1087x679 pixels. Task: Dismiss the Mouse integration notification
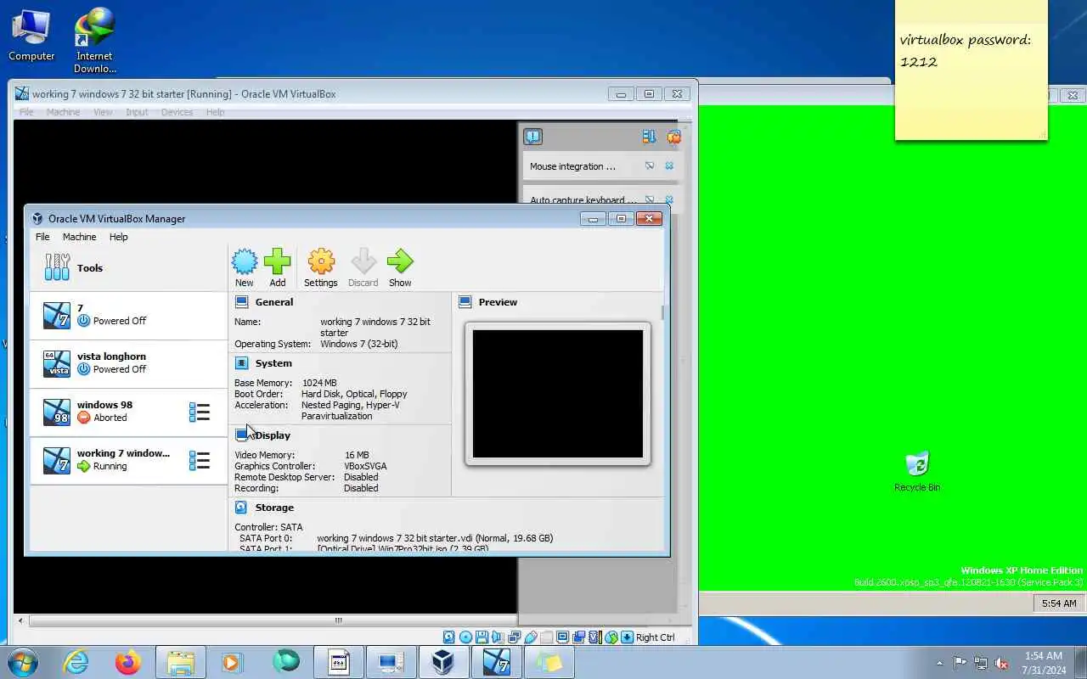[x=669, y=166]
